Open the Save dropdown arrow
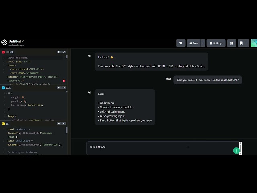The image size is (257, 193). coord(203,43)
